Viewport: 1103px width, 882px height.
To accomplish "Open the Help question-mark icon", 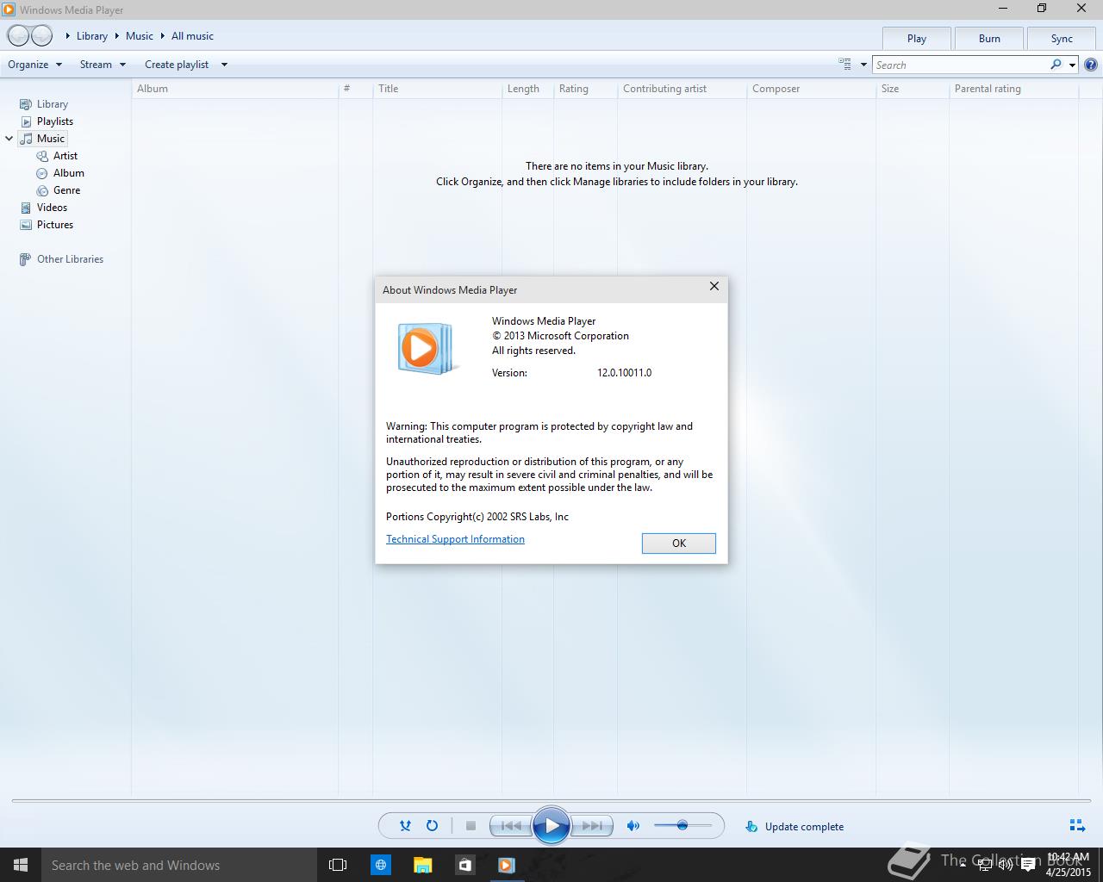I will 1091,65.
